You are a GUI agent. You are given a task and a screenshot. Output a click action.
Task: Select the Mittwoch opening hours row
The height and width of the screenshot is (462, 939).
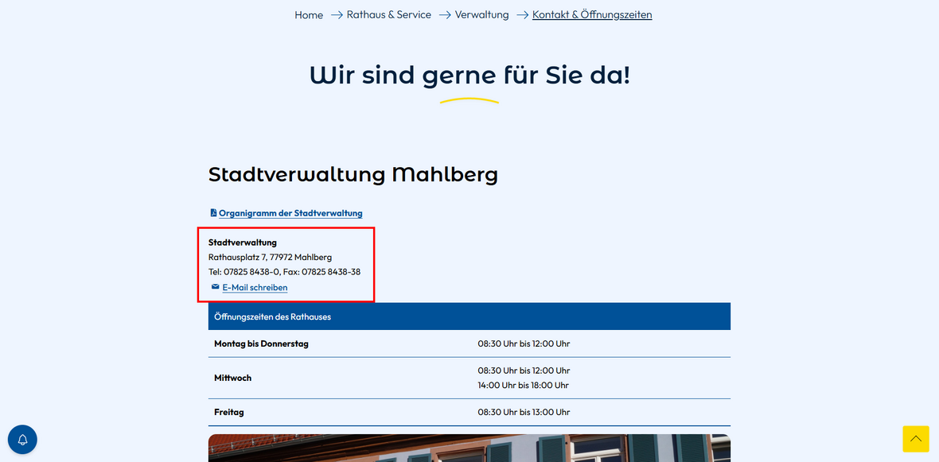click(469, 378)
